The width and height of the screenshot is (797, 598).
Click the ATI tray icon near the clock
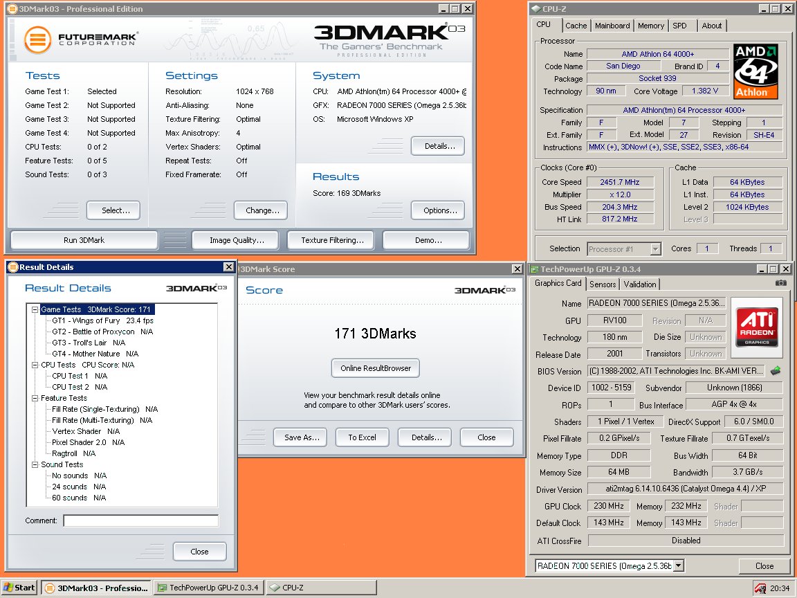760,588
